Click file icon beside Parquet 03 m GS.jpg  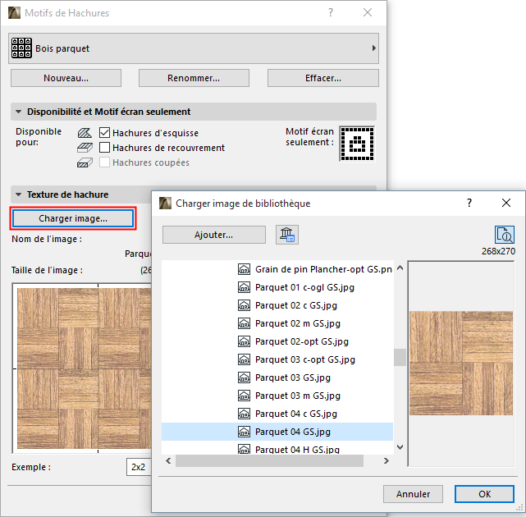point(244,396)
